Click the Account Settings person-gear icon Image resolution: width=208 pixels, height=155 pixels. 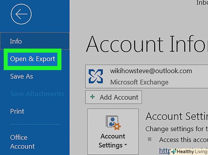tap(113, 123)
